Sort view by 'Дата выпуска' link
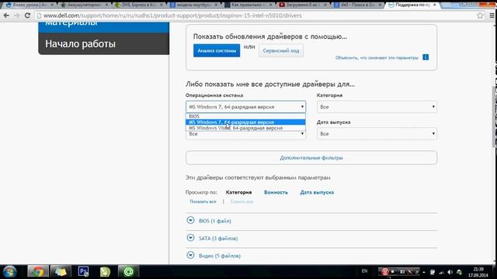This screenshot has width=497, height=279. (317, 192)
